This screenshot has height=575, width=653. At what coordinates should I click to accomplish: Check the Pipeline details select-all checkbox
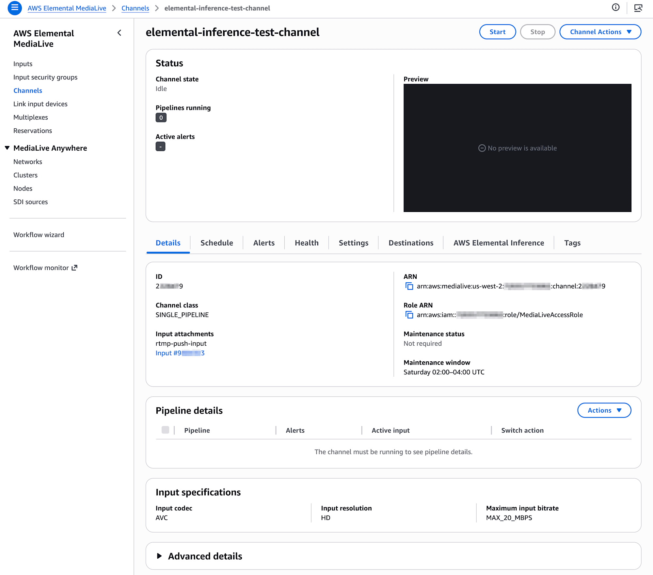coord(166,430)
